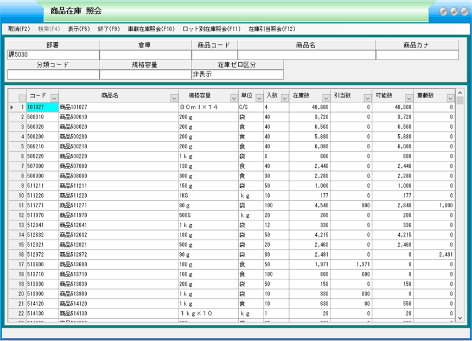Click product name 商品512041
The height and width of the screenshot is (341, 472).
tap(73, 225)
